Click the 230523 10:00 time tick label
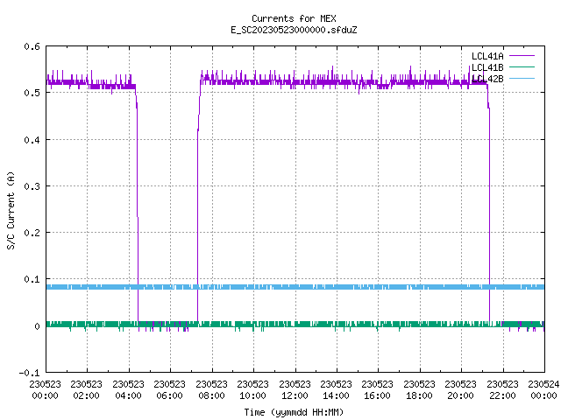Screen dimensions: 561x420 point(252,390)
